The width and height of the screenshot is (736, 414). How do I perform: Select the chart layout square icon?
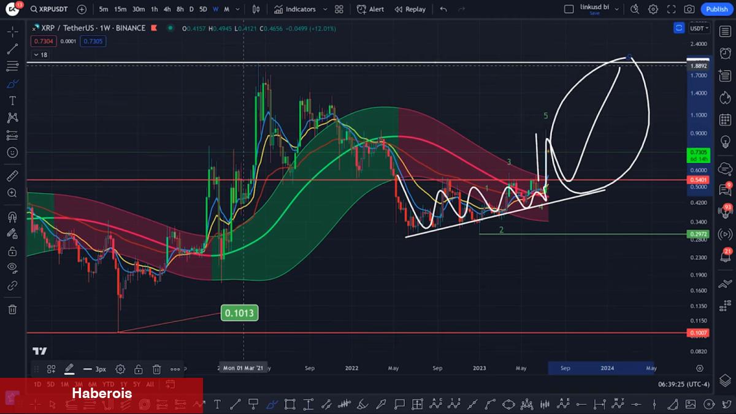(569, 9)
